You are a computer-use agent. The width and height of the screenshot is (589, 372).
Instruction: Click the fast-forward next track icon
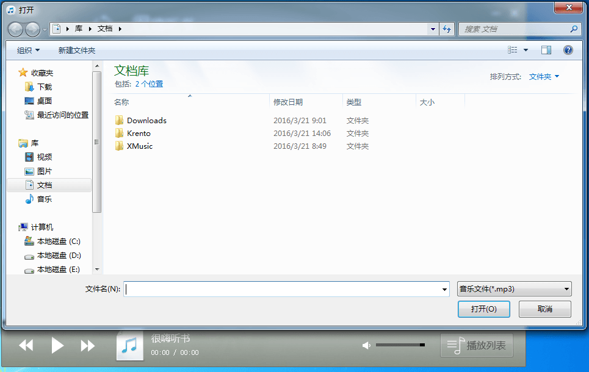(x=88, y=346)
